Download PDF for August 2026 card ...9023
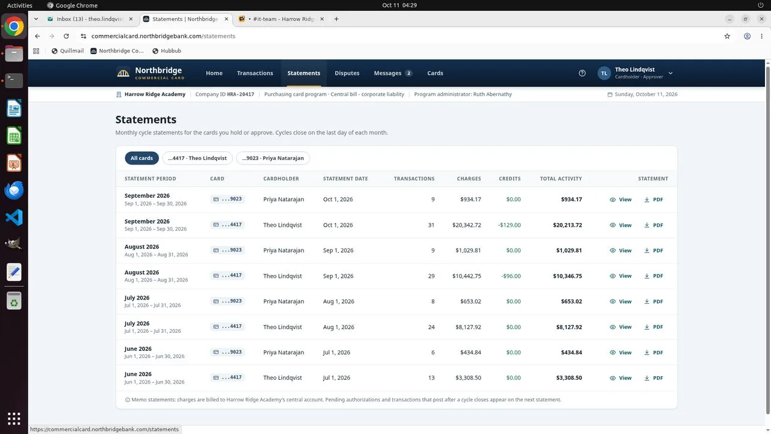This screenshot has height=434, width=771. pyautogui.click(x=654, y=250)
